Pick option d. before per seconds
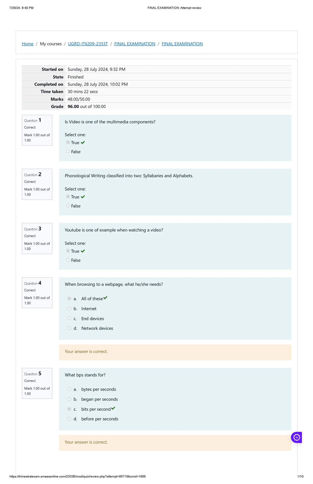Viewport: 313px width, 484px height. click(69, 419)
